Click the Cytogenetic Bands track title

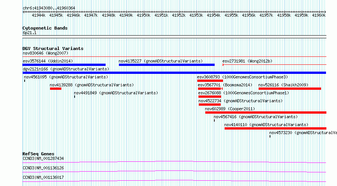tap(45, 28)
